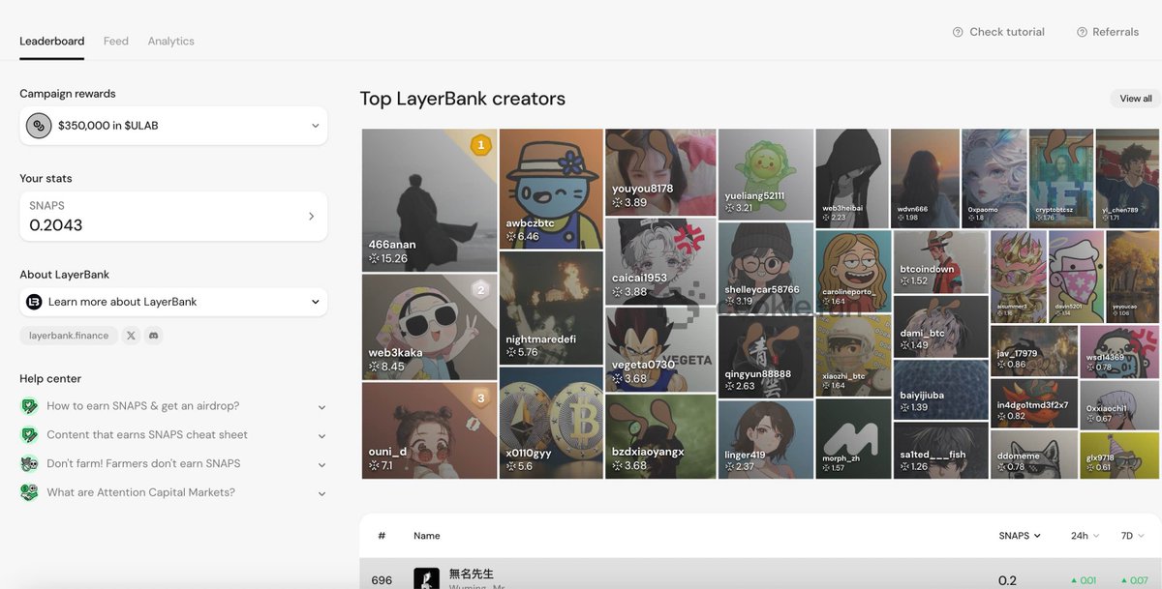Open the x0110gyy creator tile

(551, 423)
